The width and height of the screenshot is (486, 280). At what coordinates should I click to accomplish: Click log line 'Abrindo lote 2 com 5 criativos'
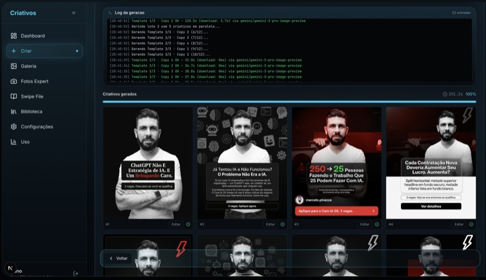[165, 27]
